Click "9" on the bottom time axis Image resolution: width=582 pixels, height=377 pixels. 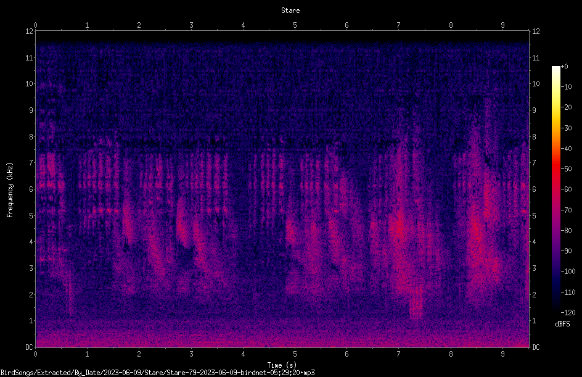(502, 354)
